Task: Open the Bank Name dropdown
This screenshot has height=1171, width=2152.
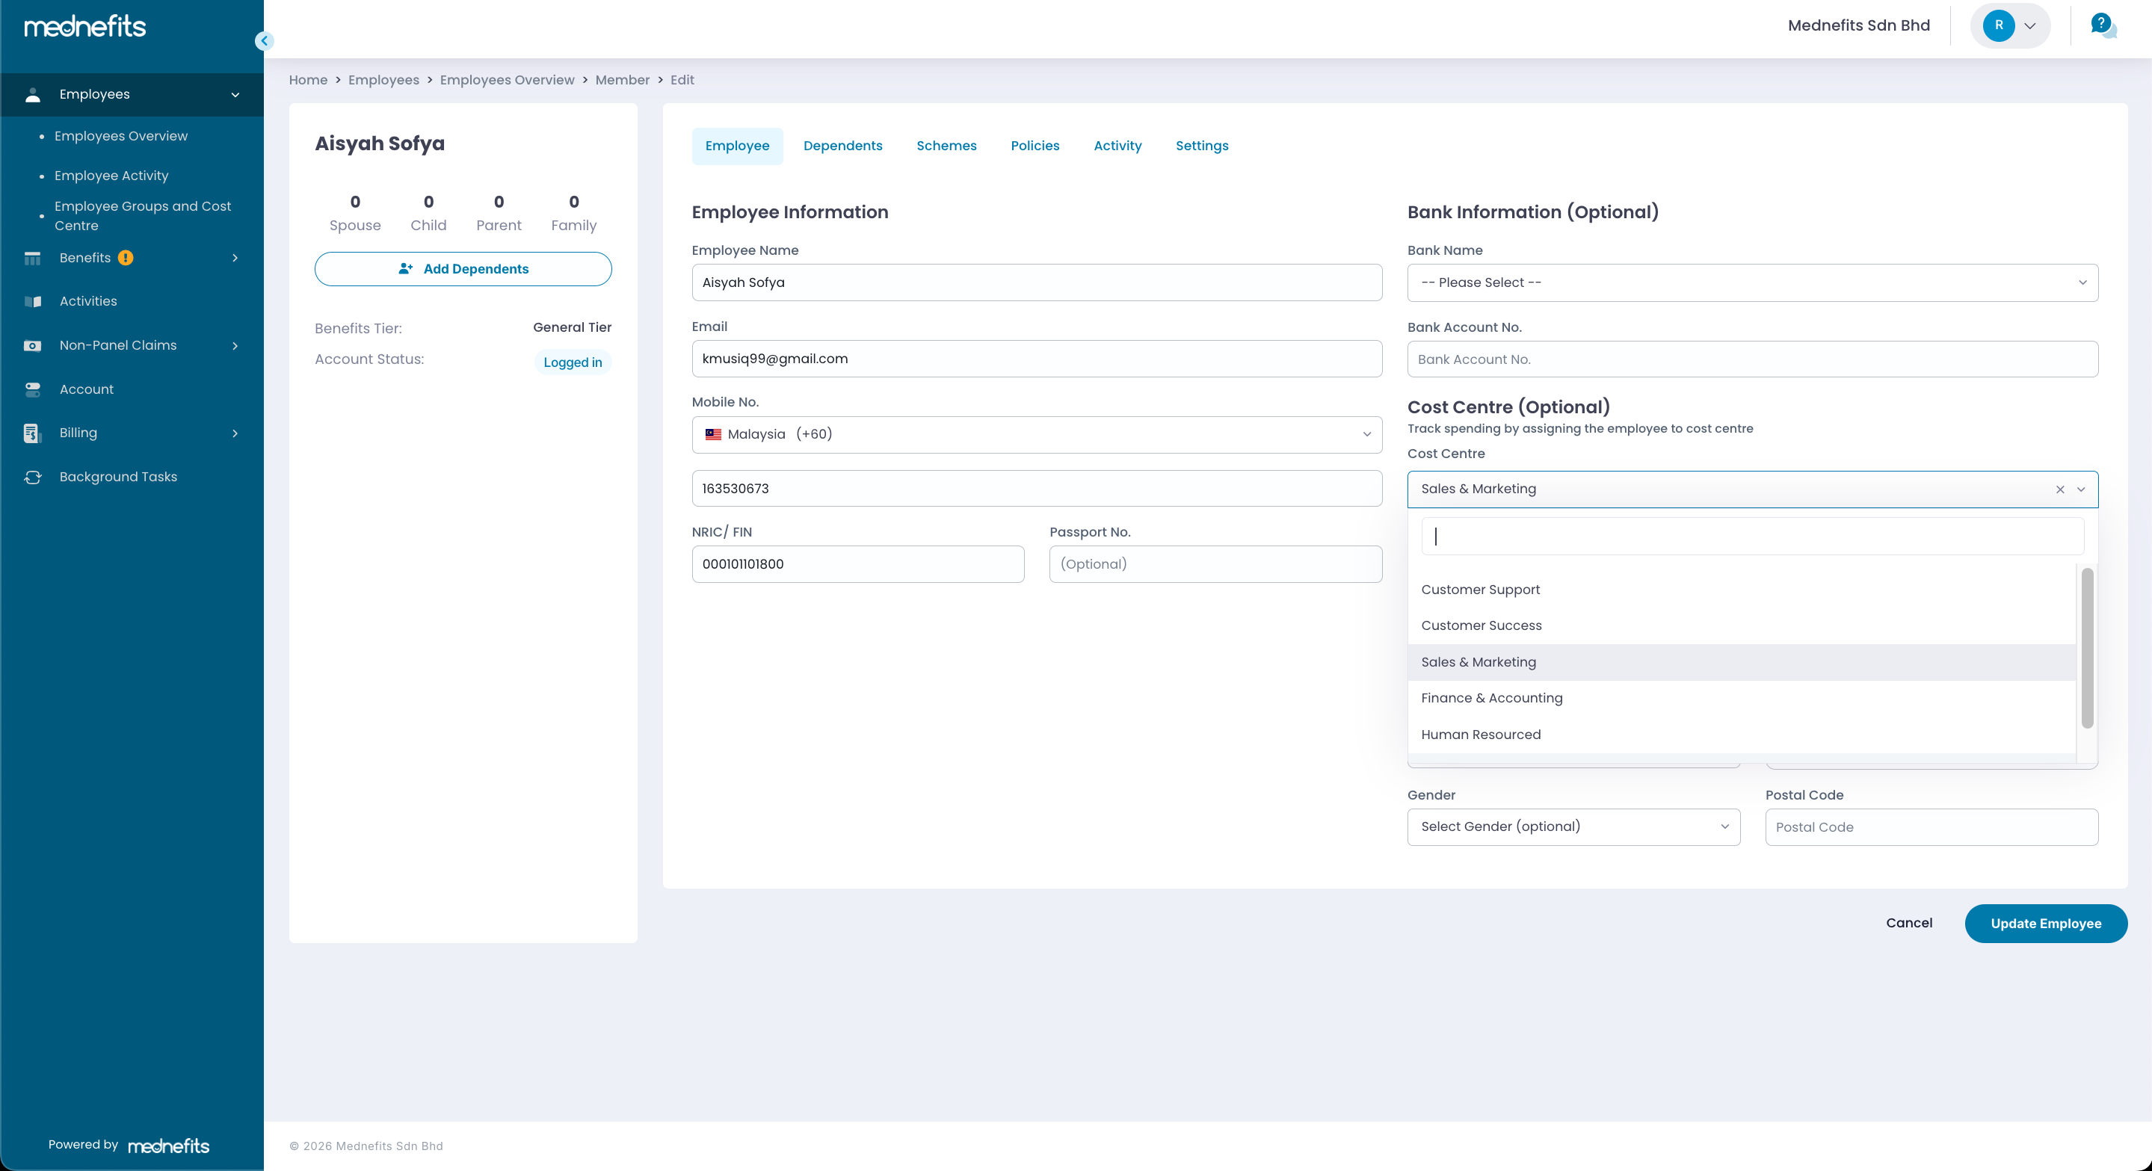Action: pyautogui.click(x=1752, y=283)
